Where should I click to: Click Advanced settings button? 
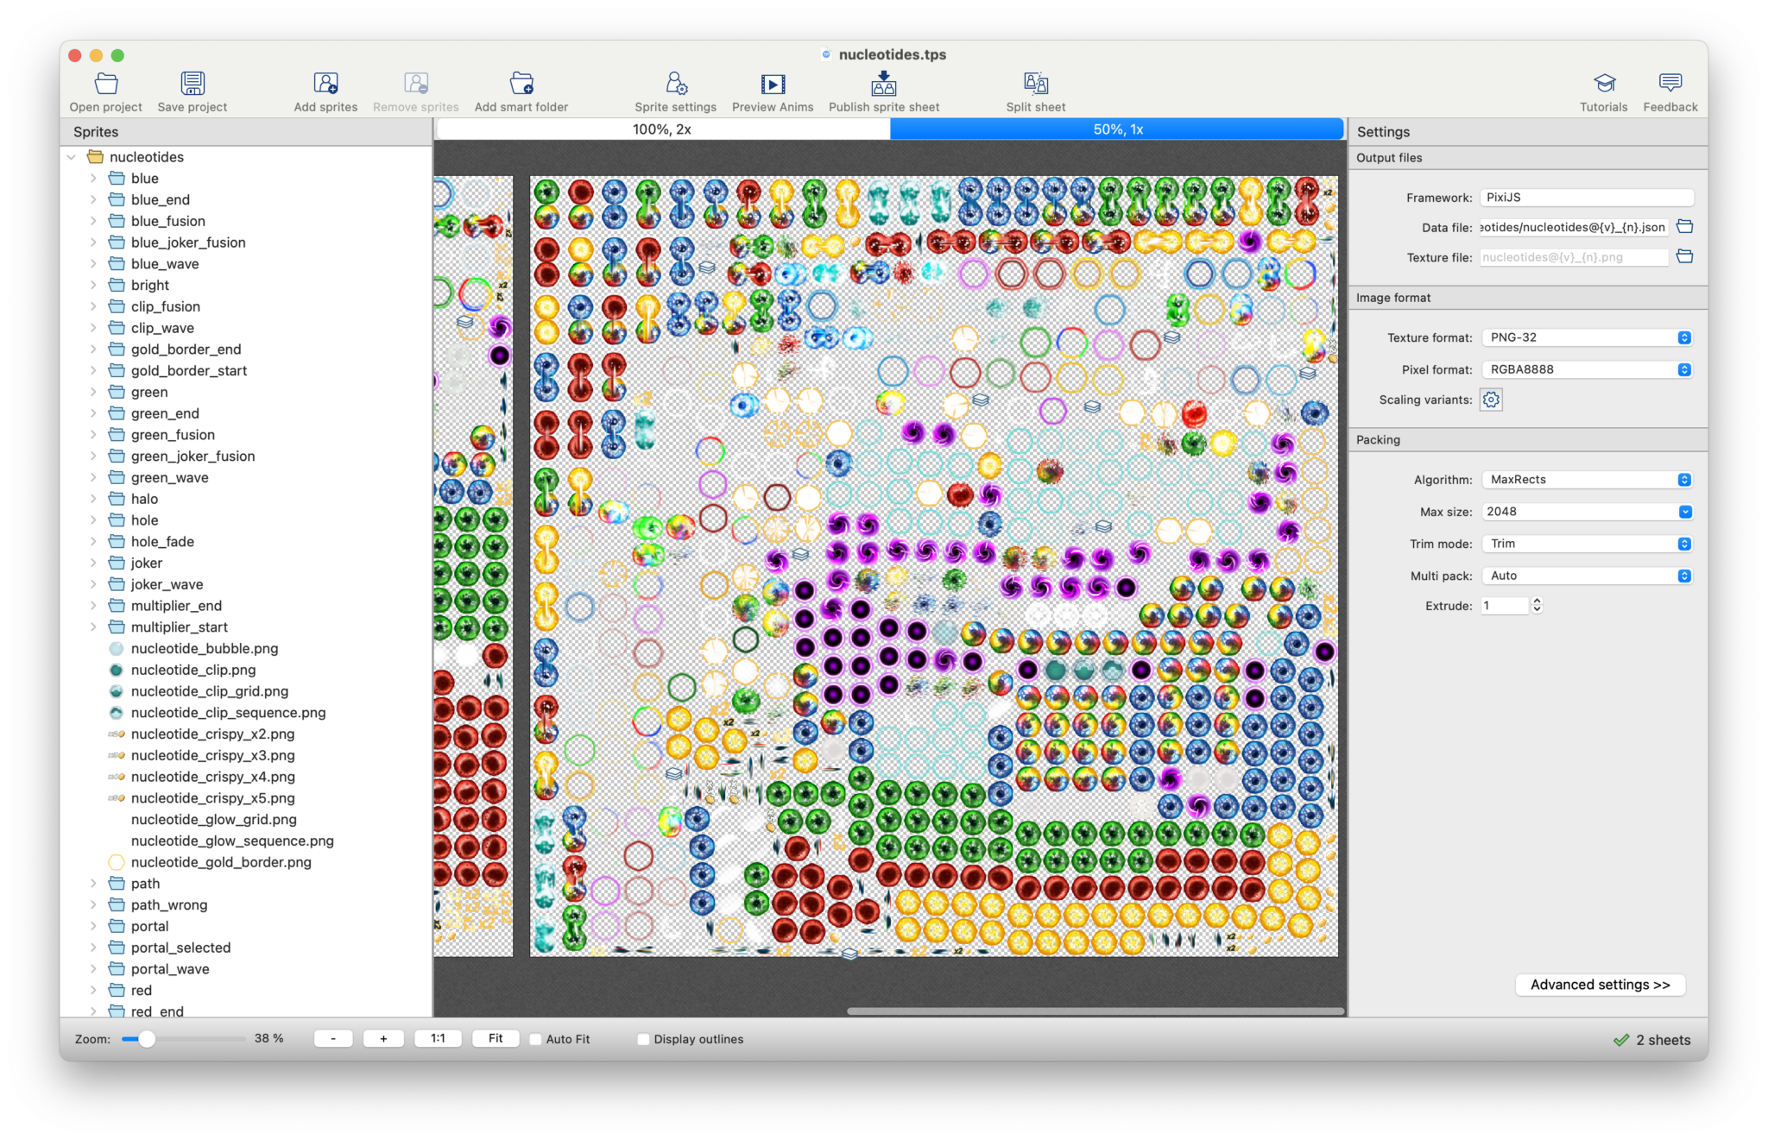[1600, 985]
